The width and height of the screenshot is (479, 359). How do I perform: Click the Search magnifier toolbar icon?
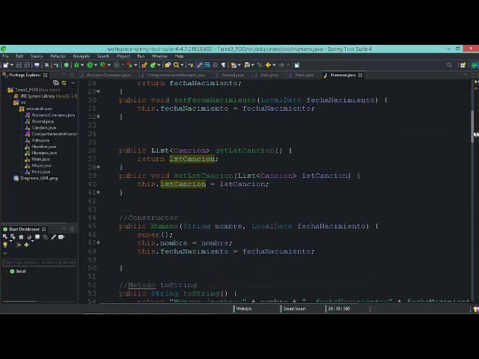(x=177, y=65)
